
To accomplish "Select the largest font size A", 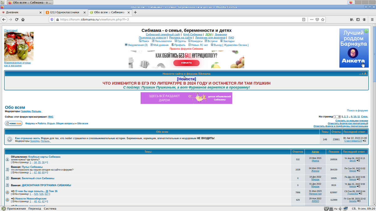I will click(365, 74).
